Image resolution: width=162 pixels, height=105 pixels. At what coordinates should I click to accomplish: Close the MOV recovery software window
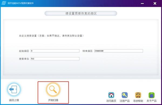(155, 3)
